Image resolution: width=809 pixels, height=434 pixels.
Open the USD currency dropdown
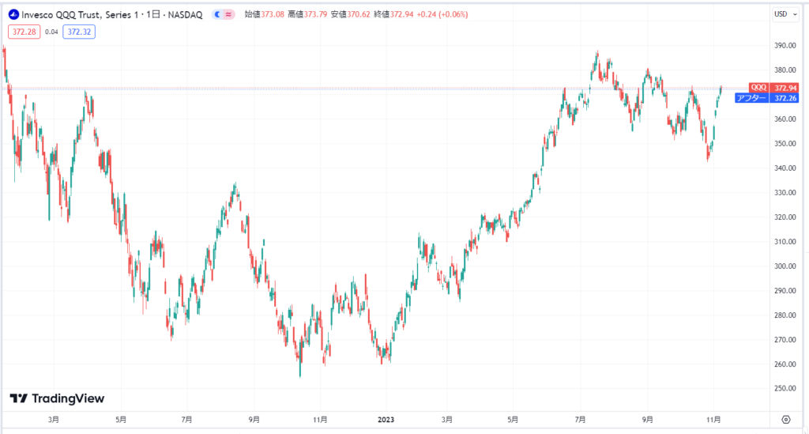785,14
